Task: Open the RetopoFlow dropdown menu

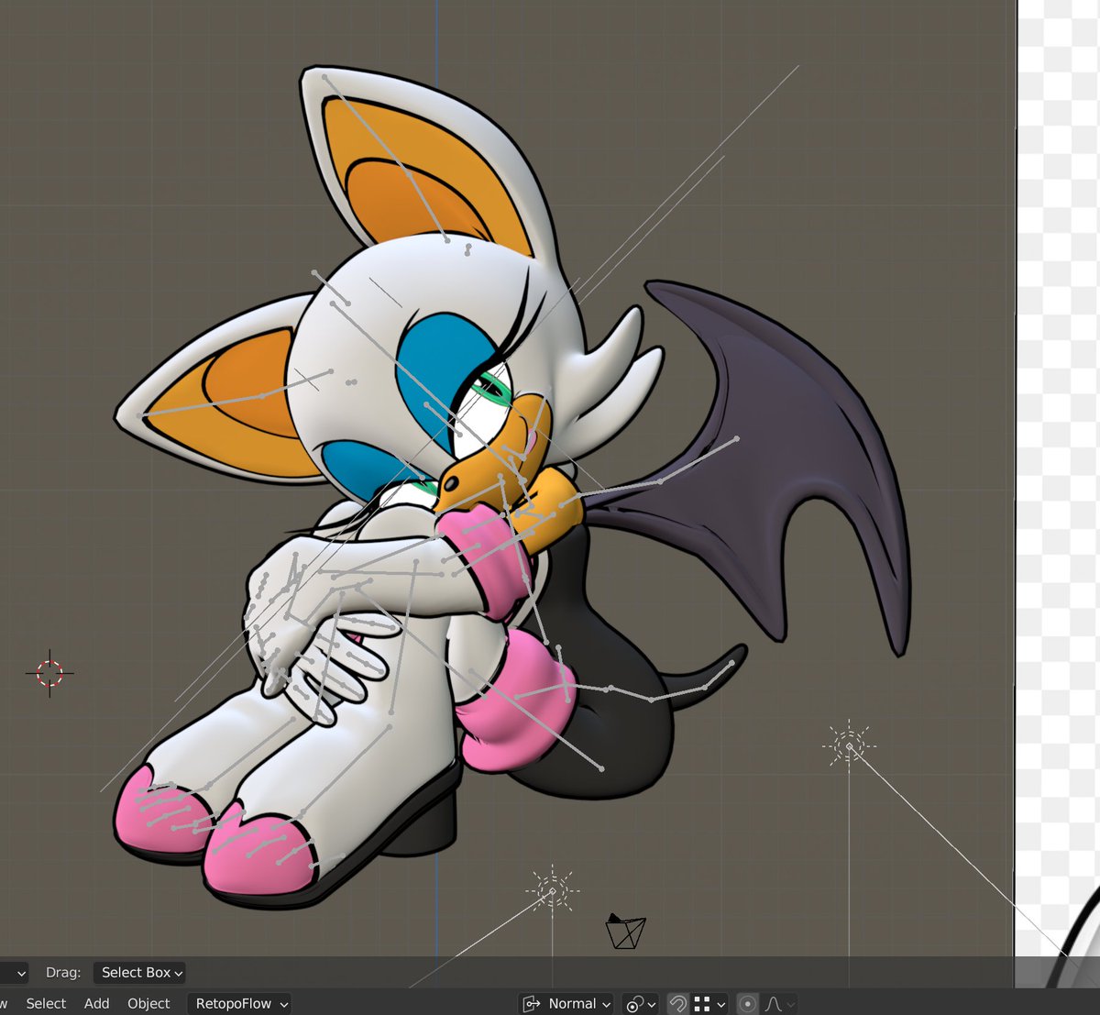Action: click(239, 1004)
